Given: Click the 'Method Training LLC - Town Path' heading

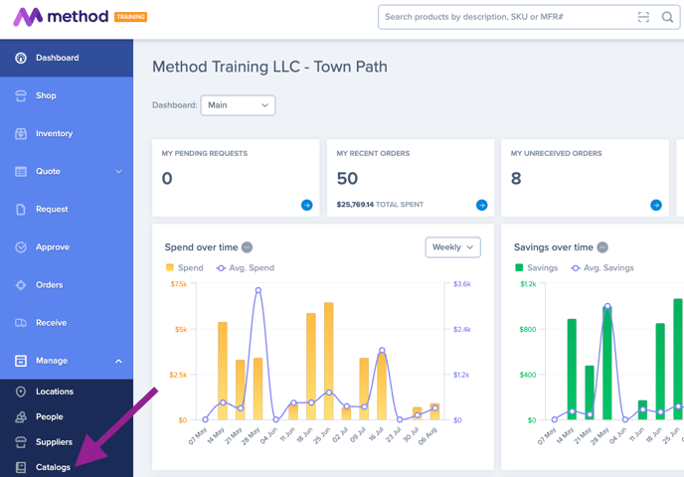Looking at the screenshot, I should pyautogui.click(x=269, y=67).
